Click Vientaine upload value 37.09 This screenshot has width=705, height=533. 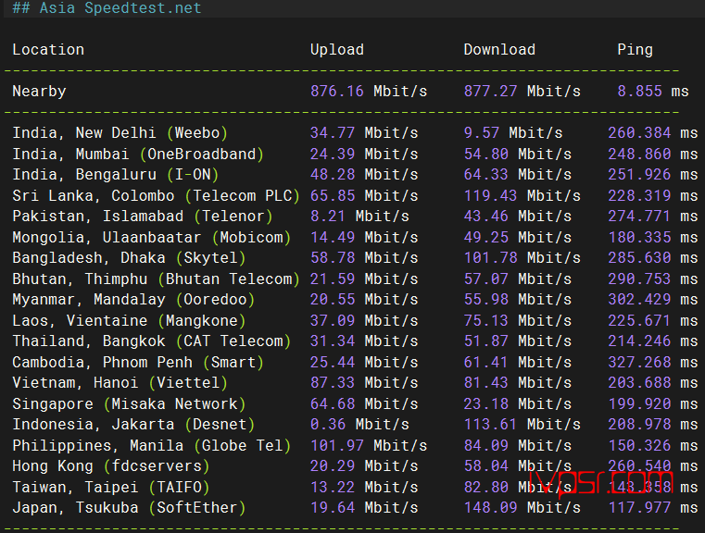[x=333, y=321]
